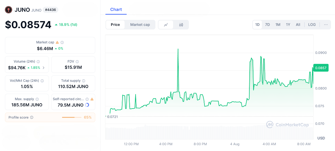Select the All time range
Screen dimensions: 335x151
[x=298, y=24]
